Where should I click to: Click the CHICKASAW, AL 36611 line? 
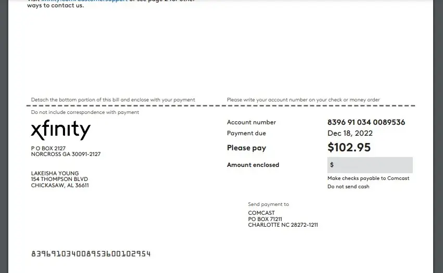(60, 186)
